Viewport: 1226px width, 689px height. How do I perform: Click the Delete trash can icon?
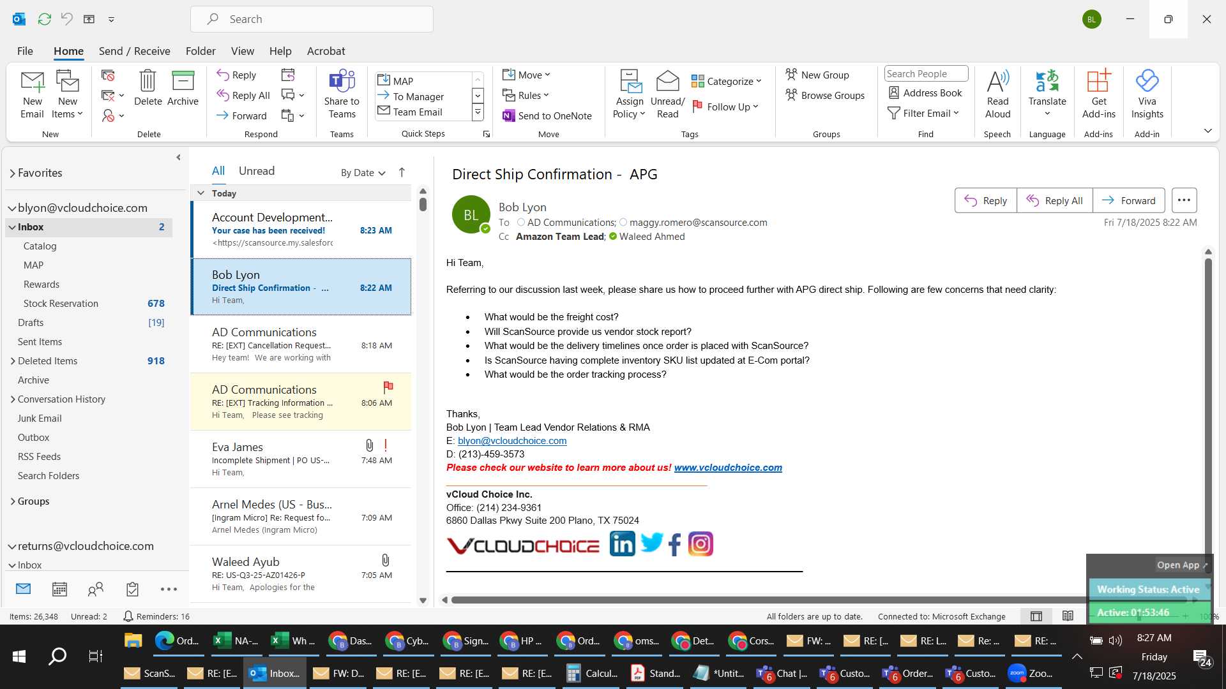[148, 82]
